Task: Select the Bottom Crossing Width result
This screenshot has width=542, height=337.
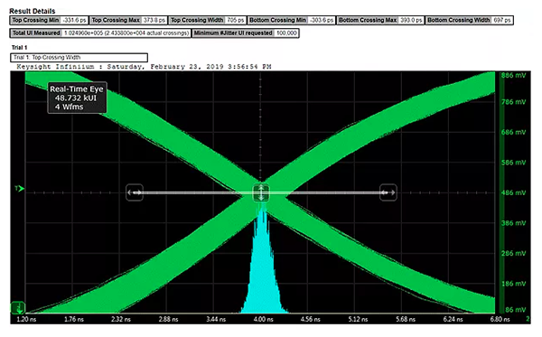Action: pos(469,21)
